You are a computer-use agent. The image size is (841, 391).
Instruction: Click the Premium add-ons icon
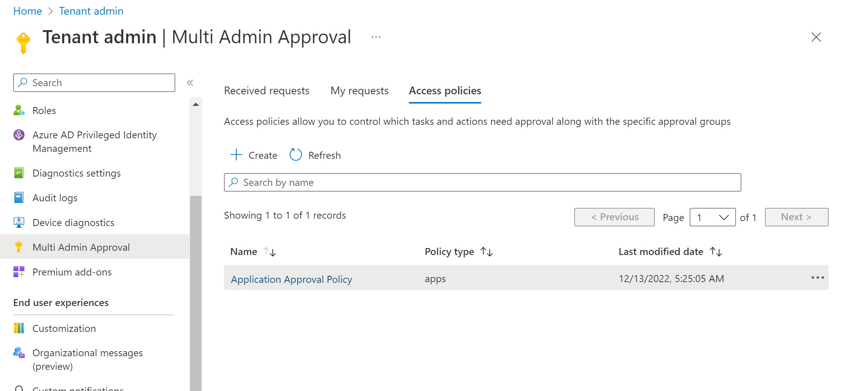pos(19,272)
